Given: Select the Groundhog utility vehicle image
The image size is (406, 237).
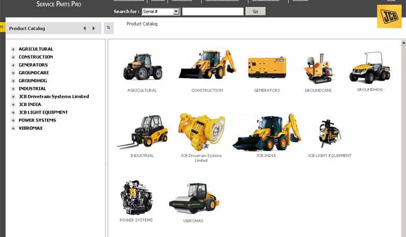Looking at the screenshot, I should pos(369,68).
